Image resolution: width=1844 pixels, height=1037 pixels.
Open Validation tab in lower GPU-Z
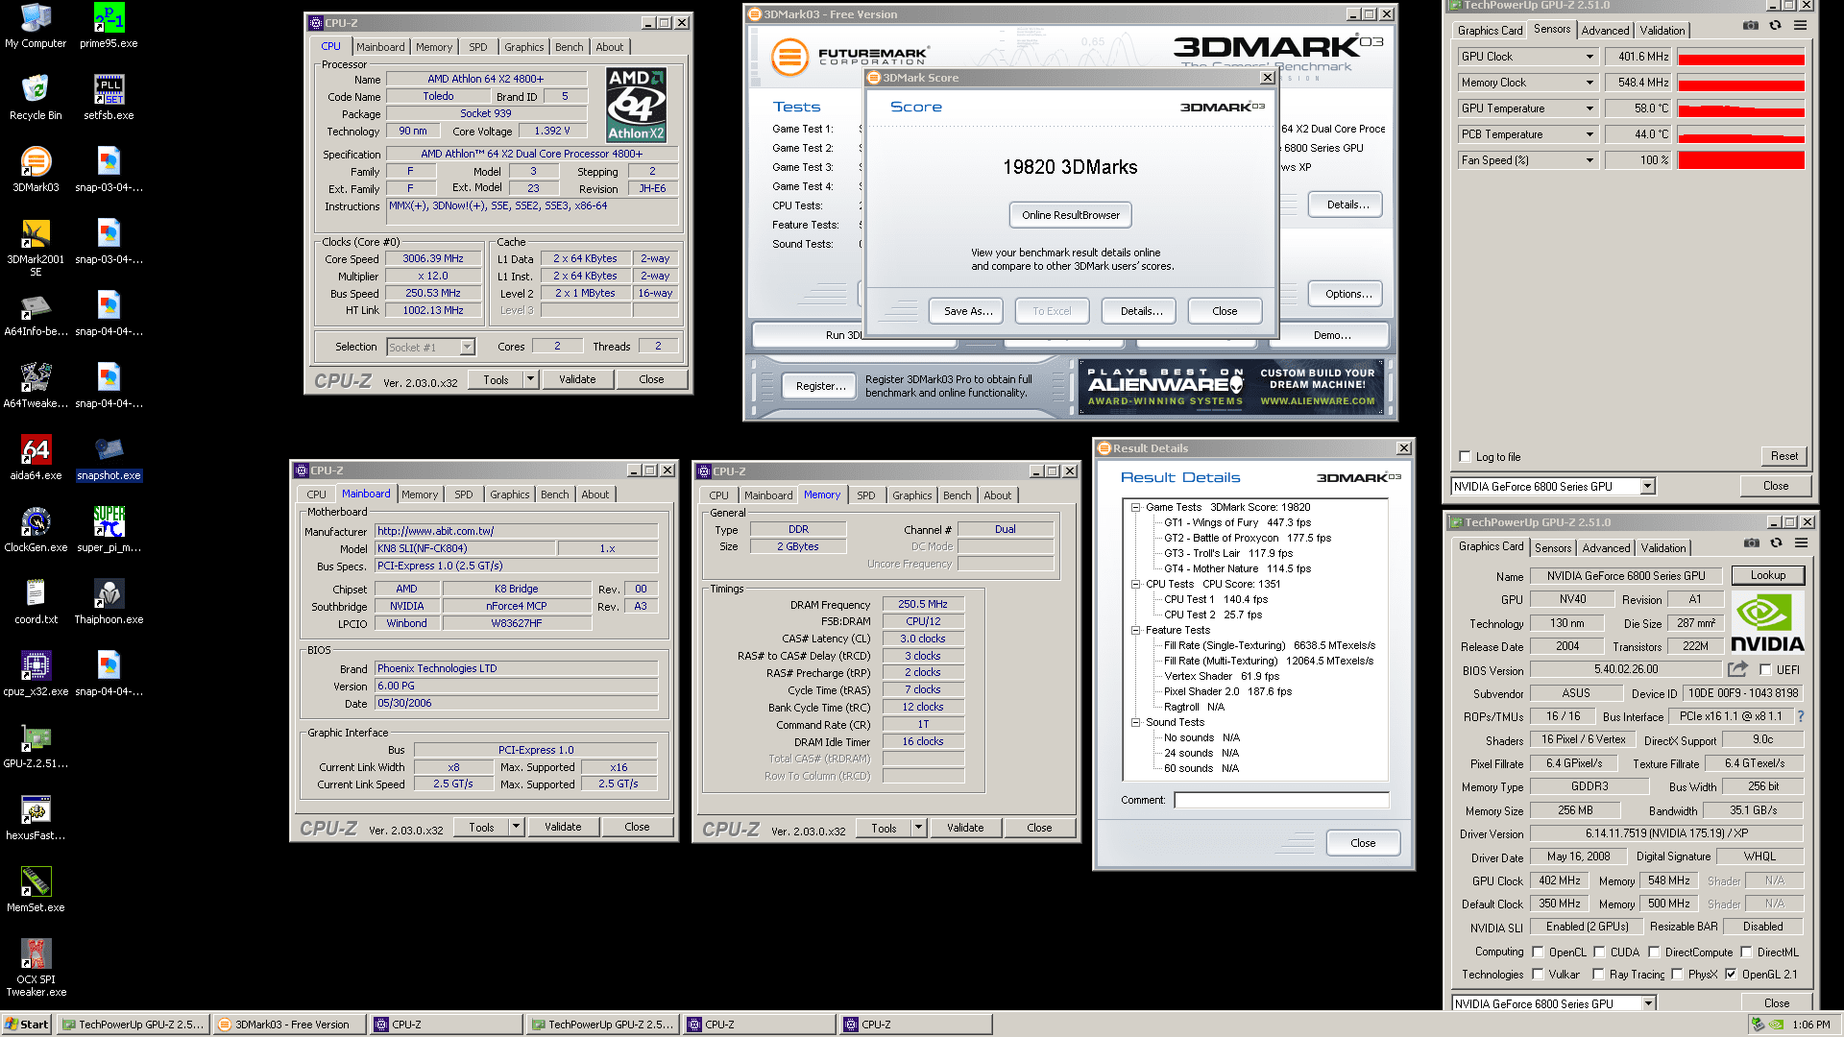click(x=1663, y=548)
